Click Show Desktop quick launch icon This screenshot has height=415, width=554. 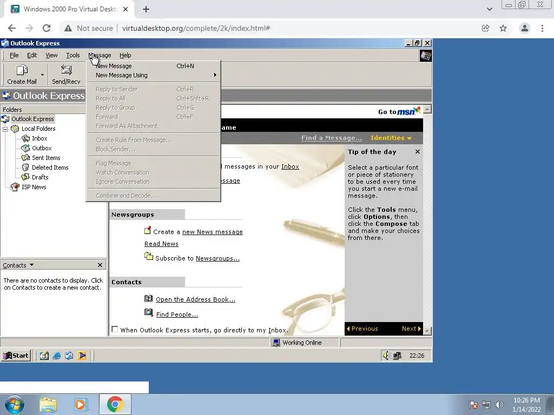44,356
